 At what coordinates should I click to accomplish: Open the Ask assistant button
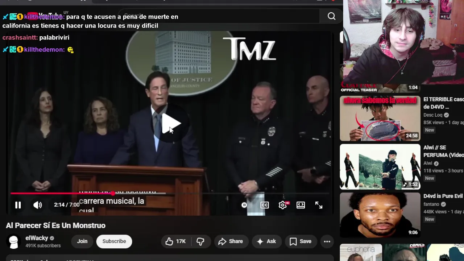[266, 241]
